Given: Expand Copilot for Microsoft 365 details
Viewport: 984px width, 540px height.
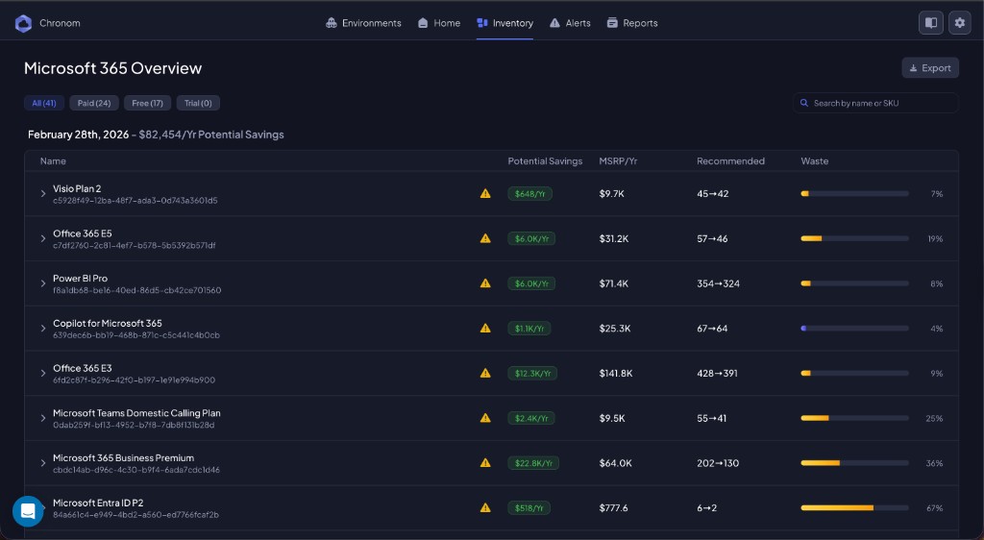Looking at the screenshot, I should (43, 329).
